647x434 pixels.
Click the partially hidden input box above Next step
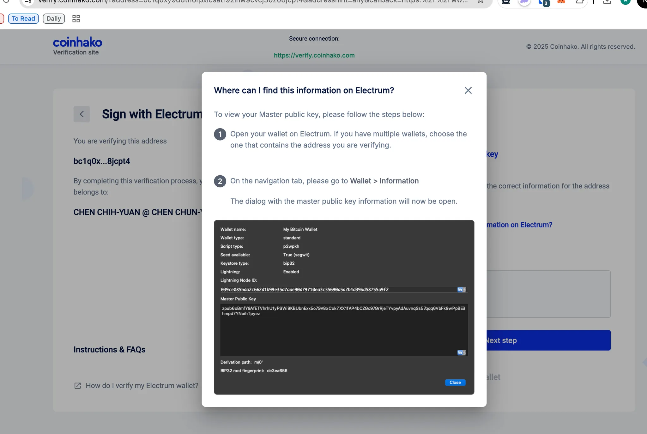548,294
